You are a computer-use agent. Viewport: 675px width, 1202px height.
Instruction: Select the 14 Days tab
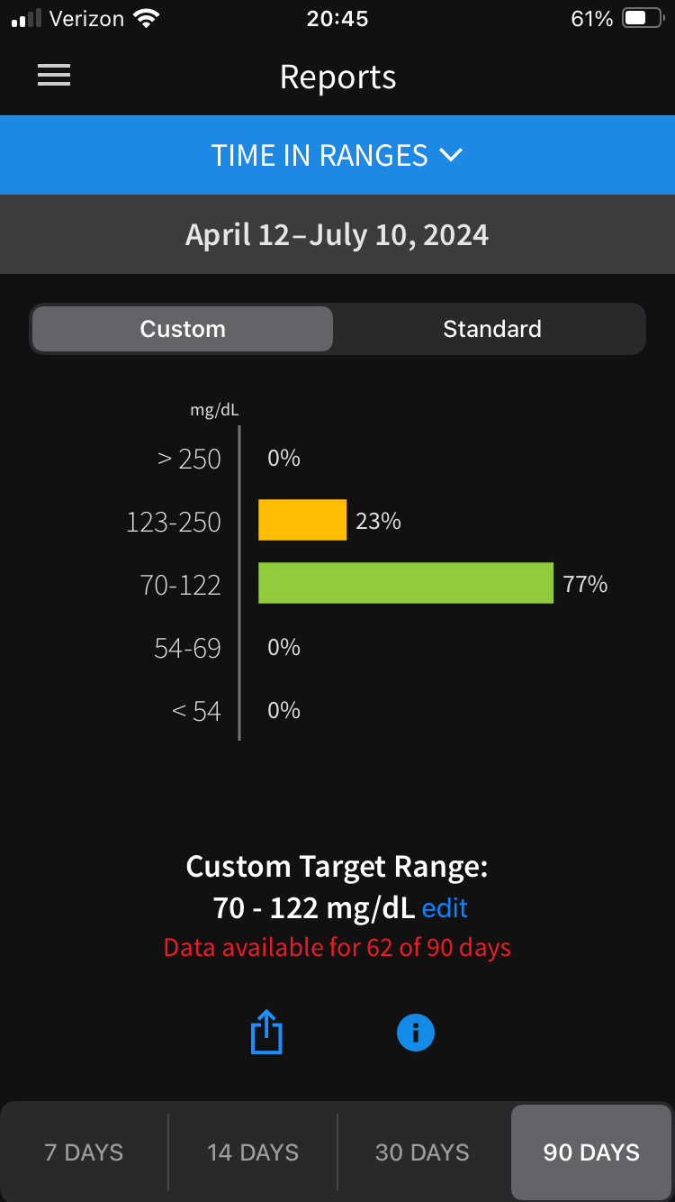click(253, 1152)
